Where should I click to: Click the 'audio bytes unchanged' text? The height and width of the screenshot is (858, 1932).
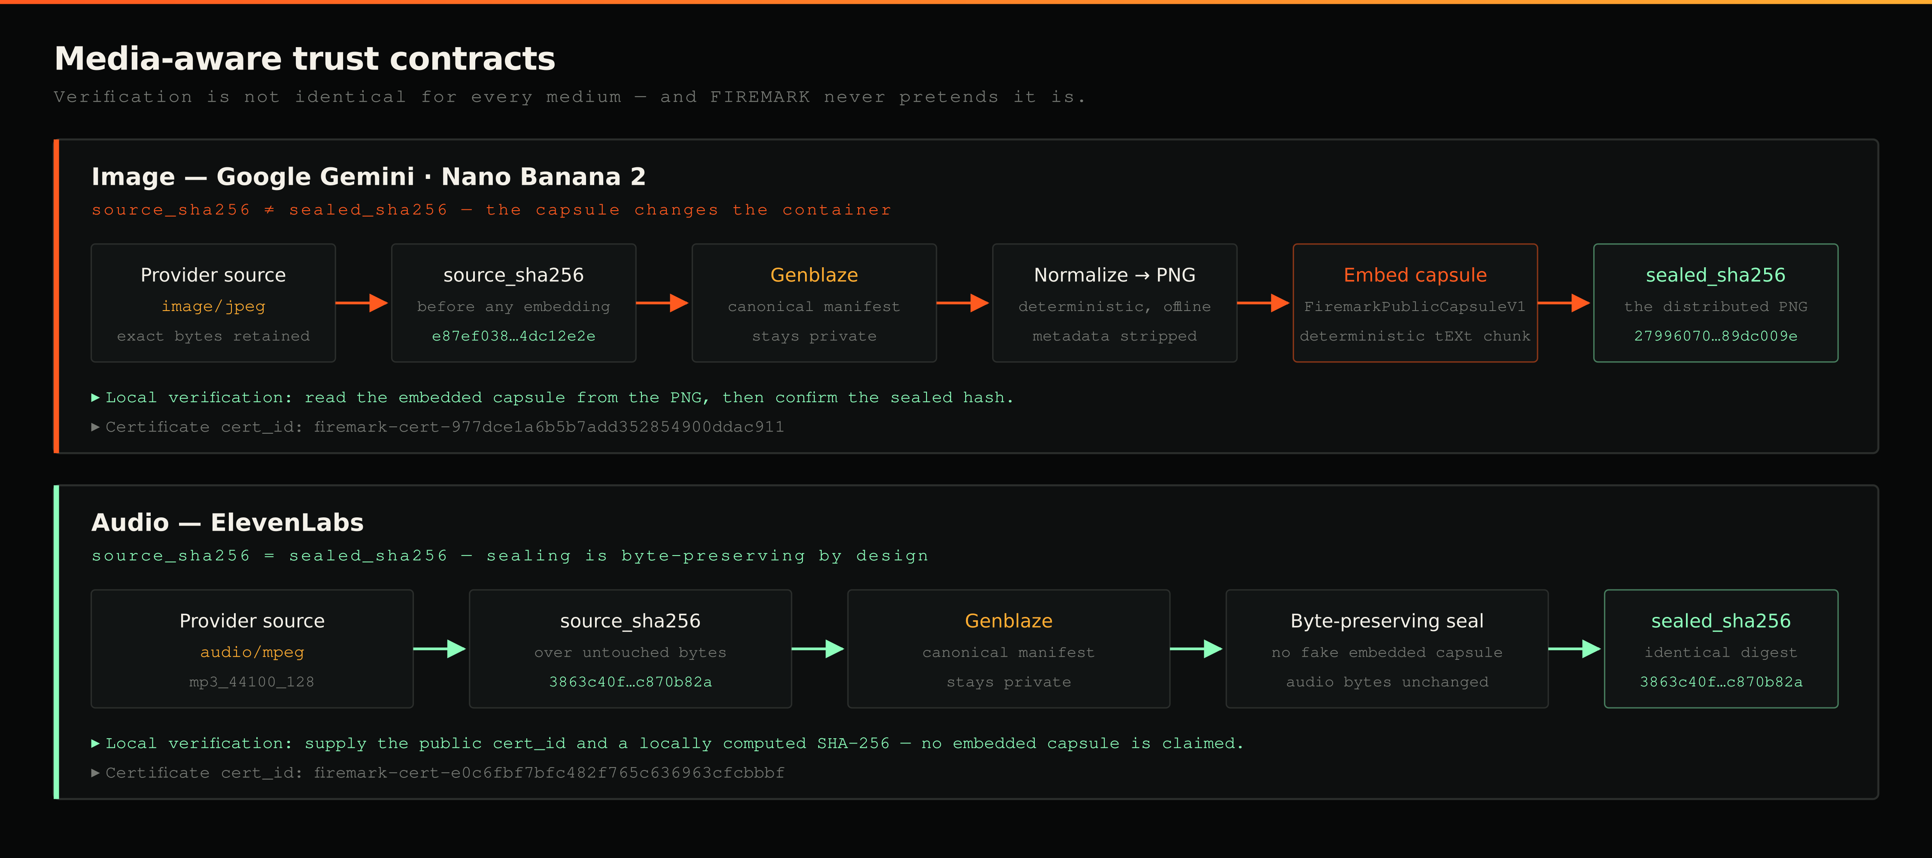tap(1387, 682)
